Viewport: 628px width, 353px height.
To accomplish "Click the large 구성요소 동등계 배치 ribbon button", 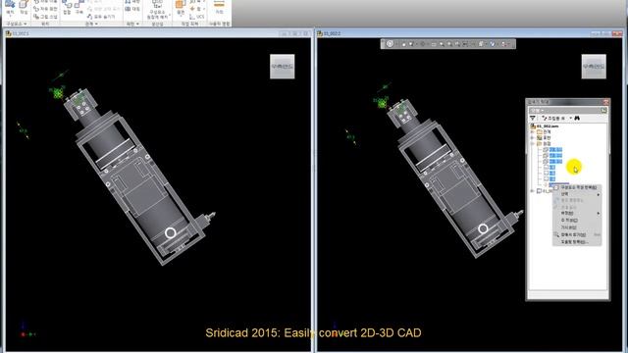I will pyautogui.click(x=157, y=10).
